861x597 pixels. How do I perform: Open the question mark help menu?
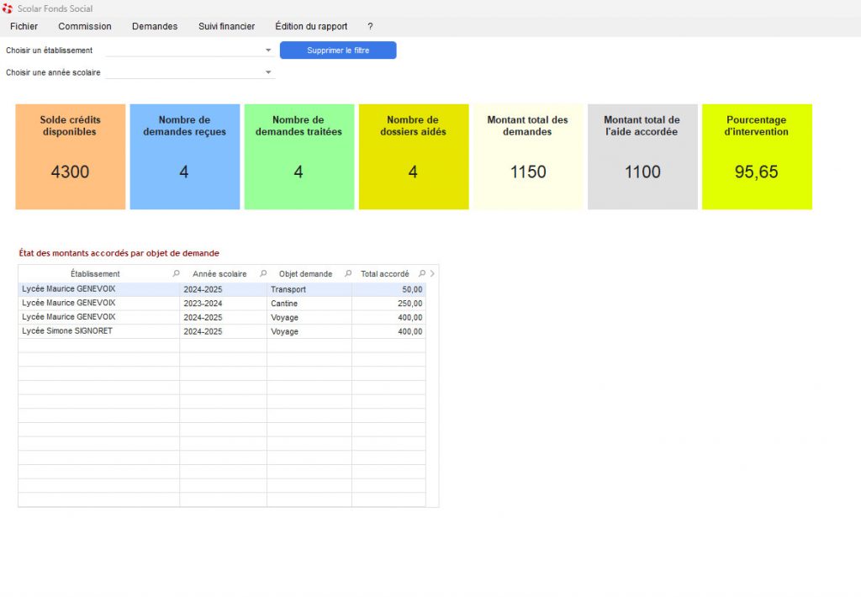[370, 27]
